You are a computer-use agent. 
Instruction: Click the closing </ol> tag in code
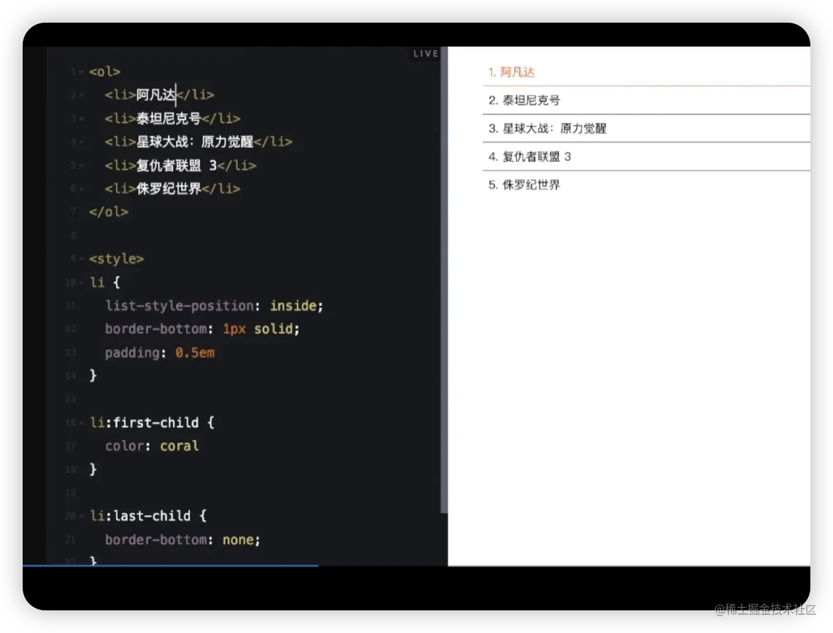109,212
